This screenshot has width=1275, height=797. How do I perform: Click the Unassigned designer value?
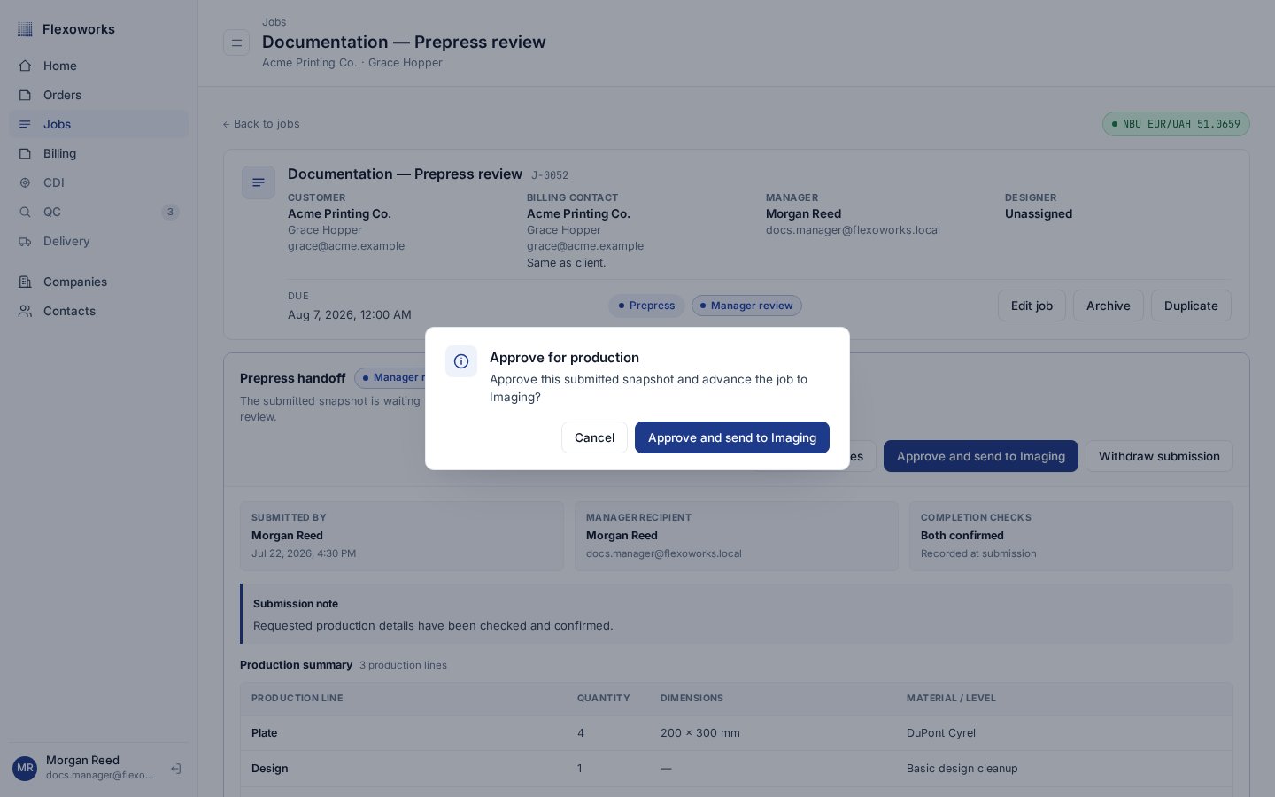1039,213
